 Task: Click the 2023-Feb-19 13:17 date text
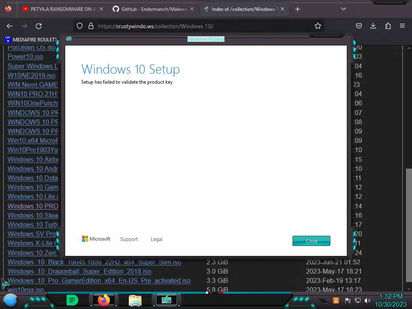(x=333, y=280)
